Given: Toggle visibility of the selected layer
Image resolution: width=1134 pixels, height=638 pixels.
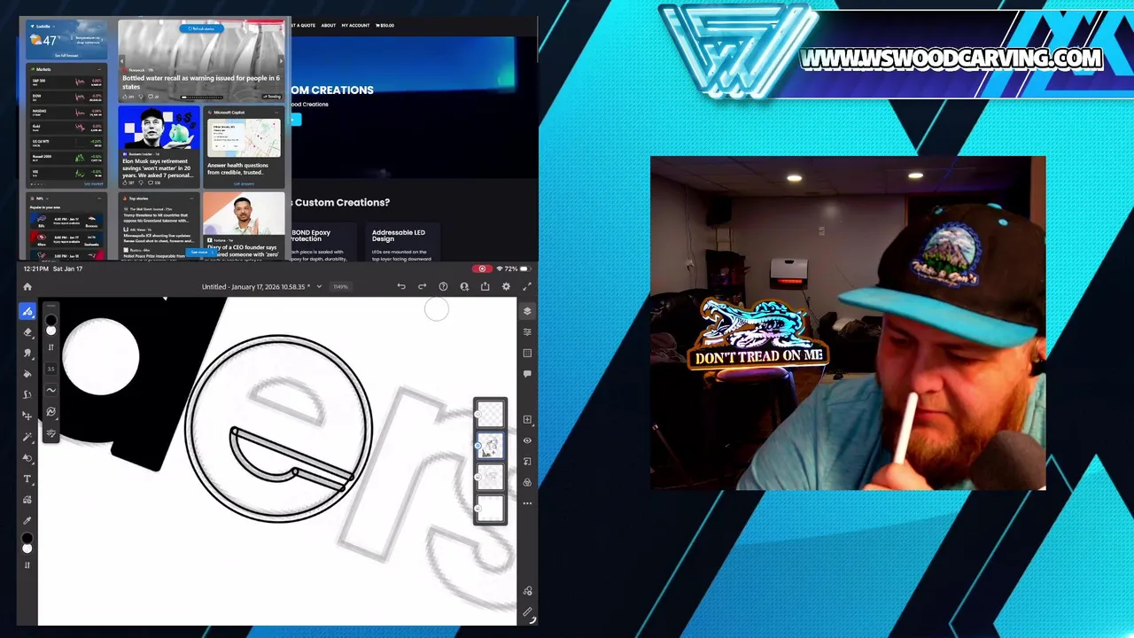Looking at the screenshot, I should (x=527, y=440).
